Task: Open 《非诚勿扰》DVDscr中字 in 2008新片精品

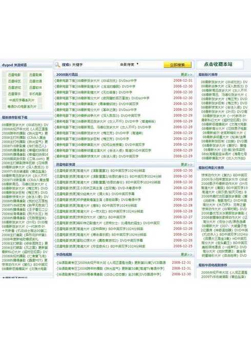Action: click(96, 81)
